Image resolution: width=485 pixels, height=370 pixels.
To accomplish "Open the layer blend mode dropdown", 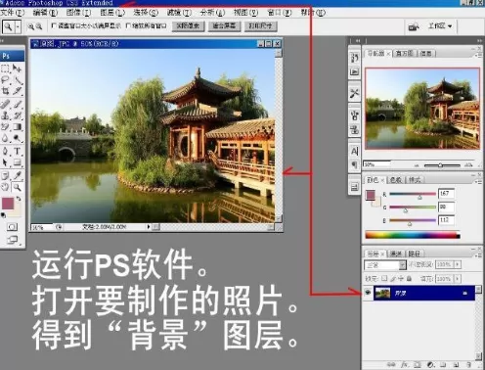I will click(385, 264).
